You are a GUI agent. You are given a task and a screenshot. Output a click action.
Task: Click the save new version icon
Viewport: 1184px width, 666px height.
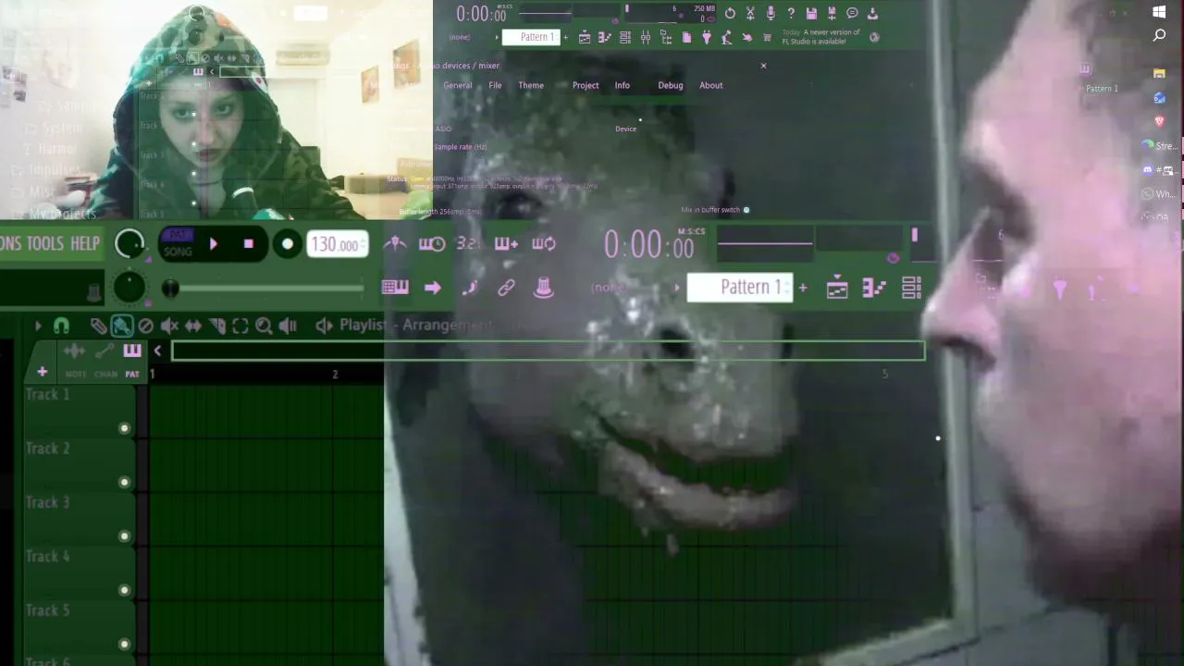pos(832,13)
